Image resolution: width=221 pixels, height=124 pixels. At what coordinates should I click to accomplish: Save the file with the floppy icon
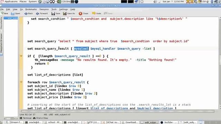[x=53, y=13]
